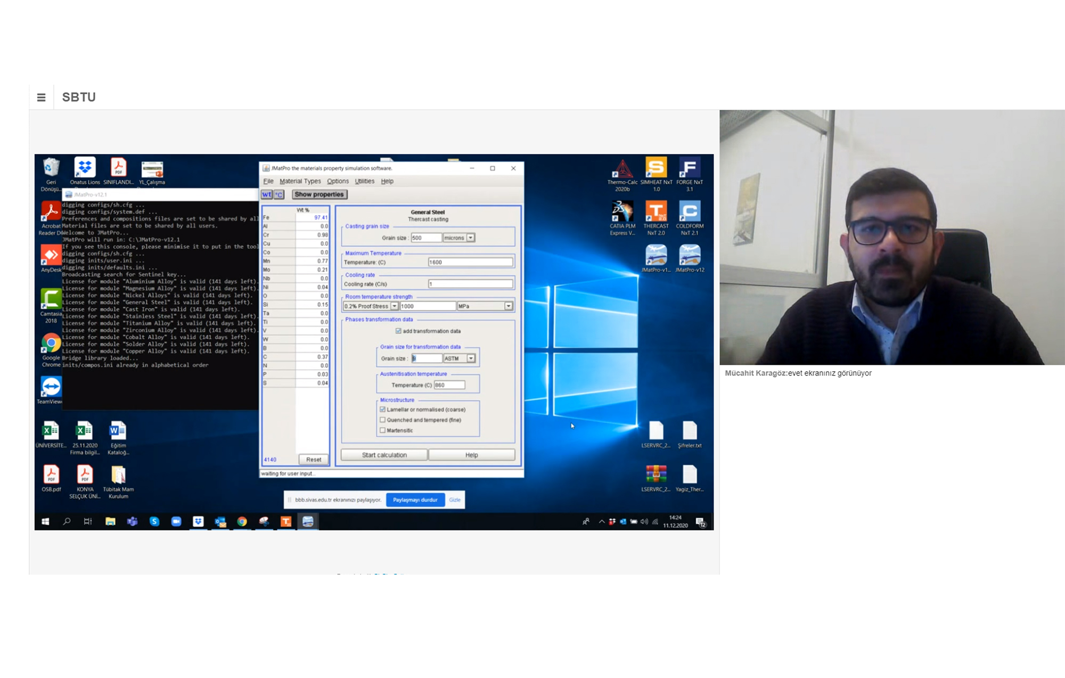The height and width of the screenshot is (678, 1065).
Task: Click the Austenitisation temperature field 860
Action: [x=449, y=385]
